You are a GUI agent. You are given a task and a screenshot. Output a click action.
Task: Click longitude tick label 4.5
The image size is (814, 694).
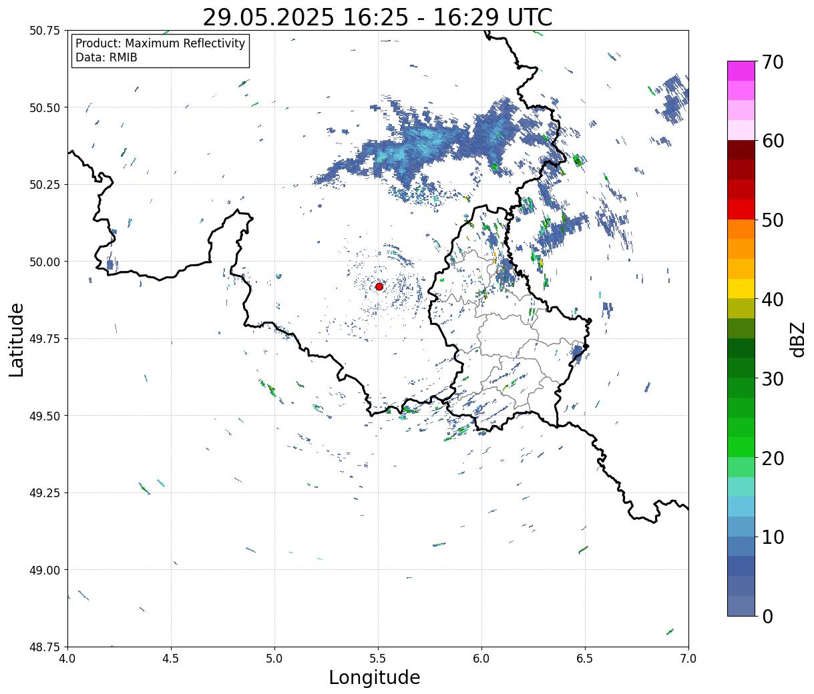[171, 659]
